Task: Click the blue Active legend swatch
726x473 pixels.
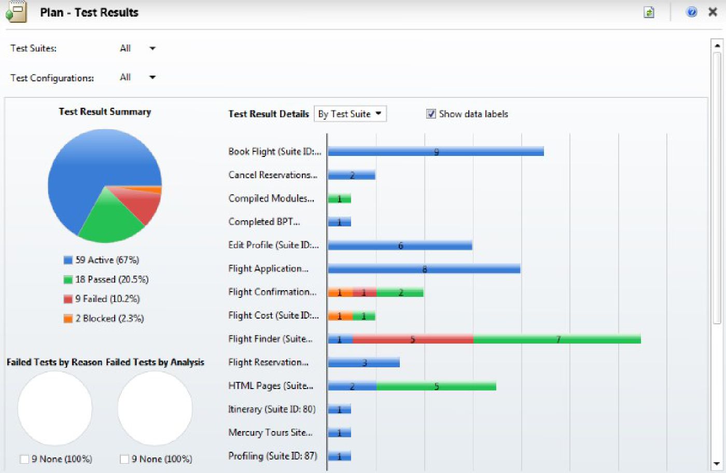Action: (68, 260)
